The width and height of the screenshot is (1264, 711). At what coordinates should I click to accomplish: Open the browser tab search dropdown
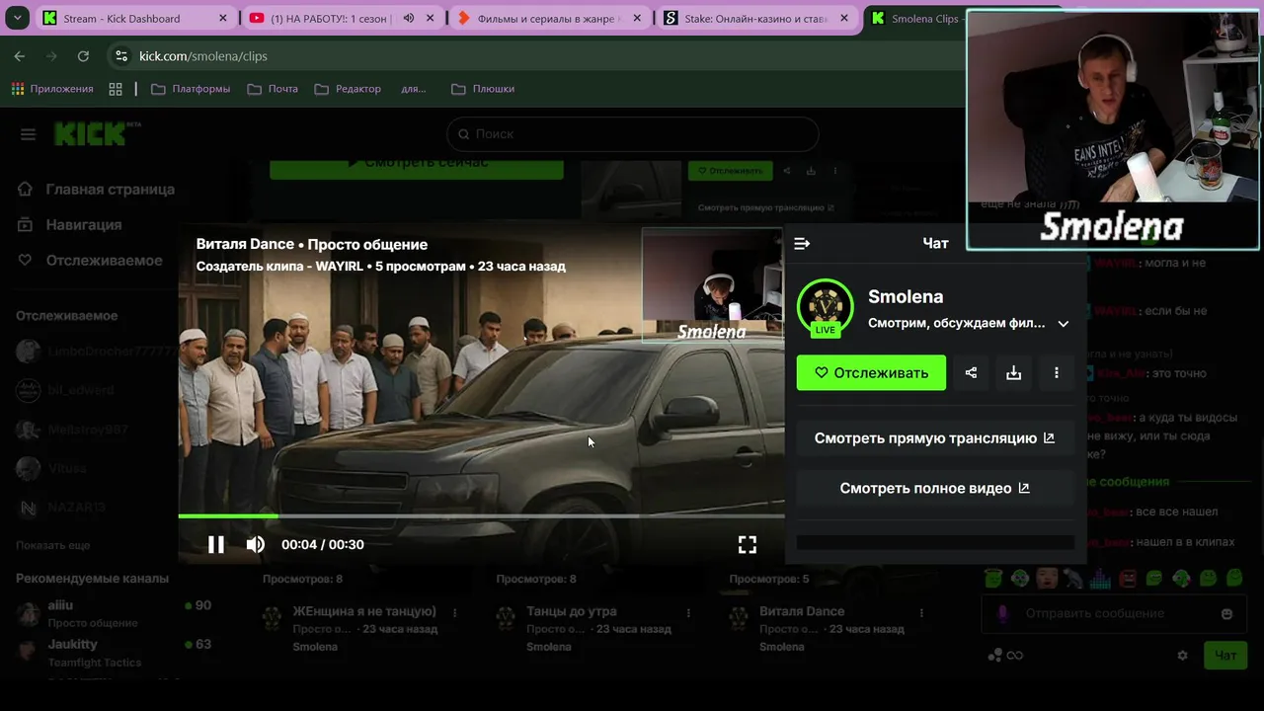17,19
